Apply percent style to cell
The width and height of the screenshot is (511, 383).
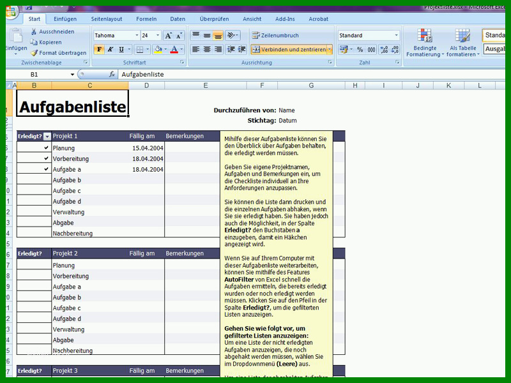point(360,50)
